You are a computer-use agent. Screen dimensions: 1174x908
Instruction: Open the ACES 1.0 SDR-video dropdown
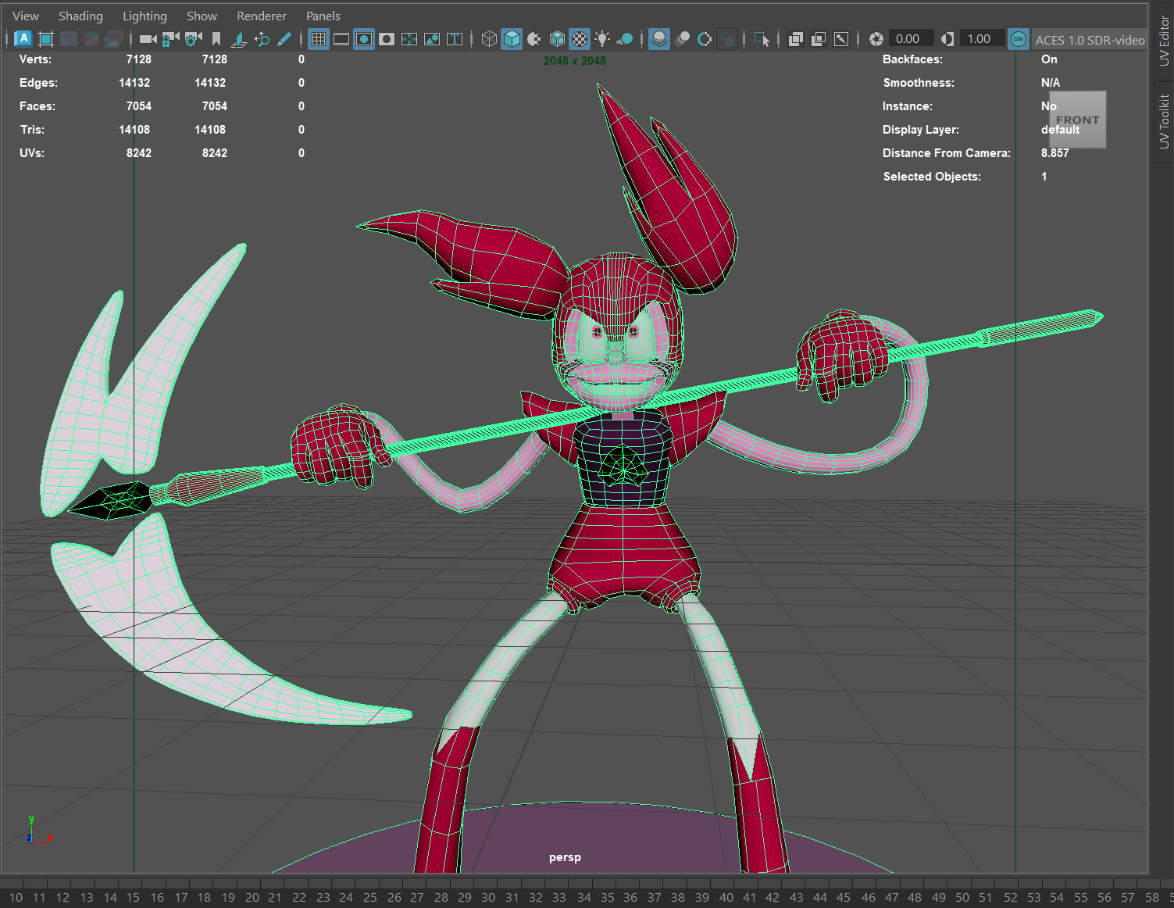pyautogui.click(x=1090, y=40)
